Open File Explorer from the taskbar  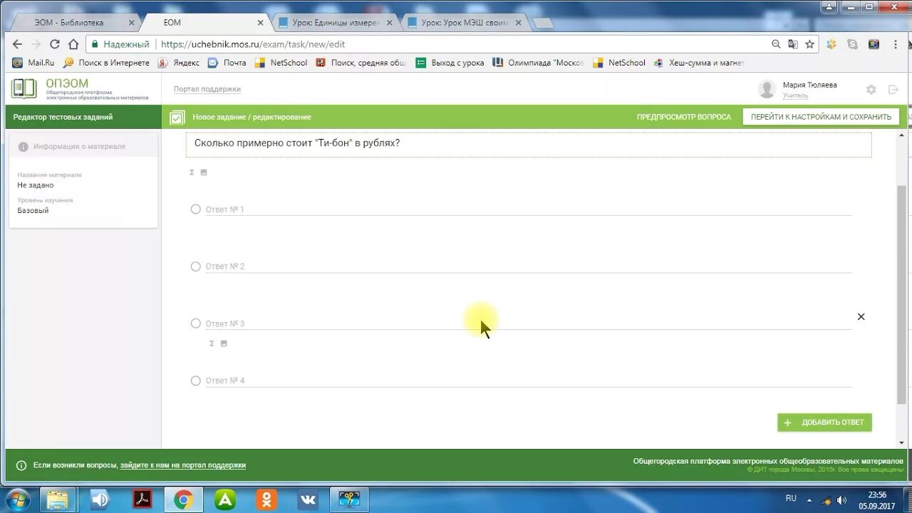[x=58, y=499]
